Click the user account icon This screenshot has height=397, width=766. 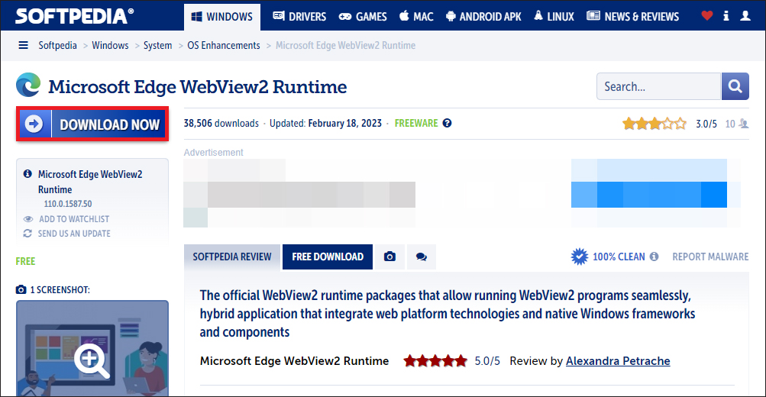pyautogui.click(x=745, y=15)
